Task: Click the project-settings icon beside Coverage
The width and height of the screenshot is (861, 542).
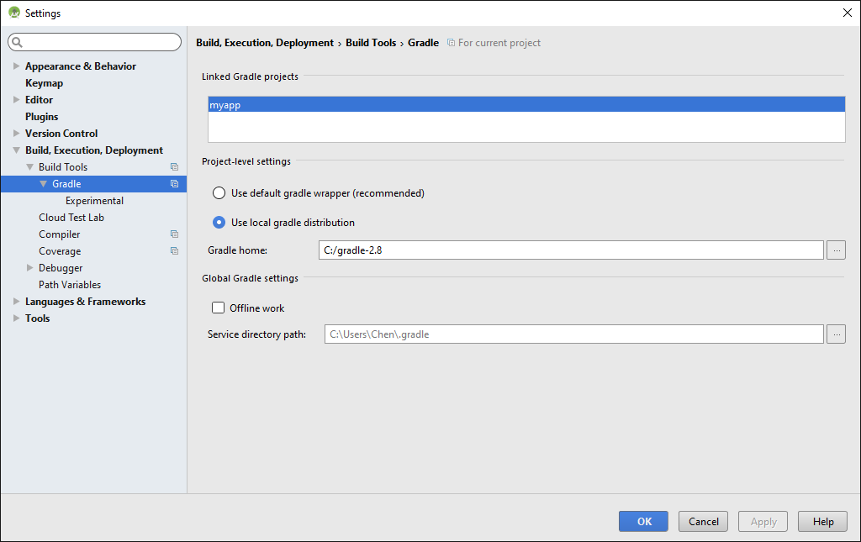Action: pos(174,250)
